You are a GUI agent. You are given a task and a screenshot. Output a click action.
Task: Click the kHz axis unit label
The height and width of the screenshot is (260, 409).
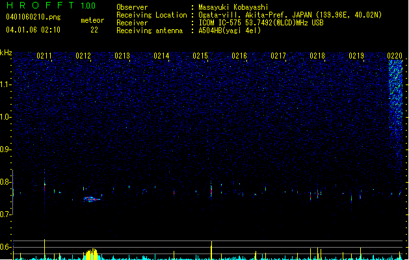tap(6, 53)
